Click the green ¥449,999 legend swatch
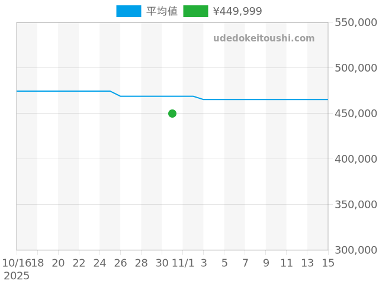Viewport: 379px width, 284px height. coord(195,11)
